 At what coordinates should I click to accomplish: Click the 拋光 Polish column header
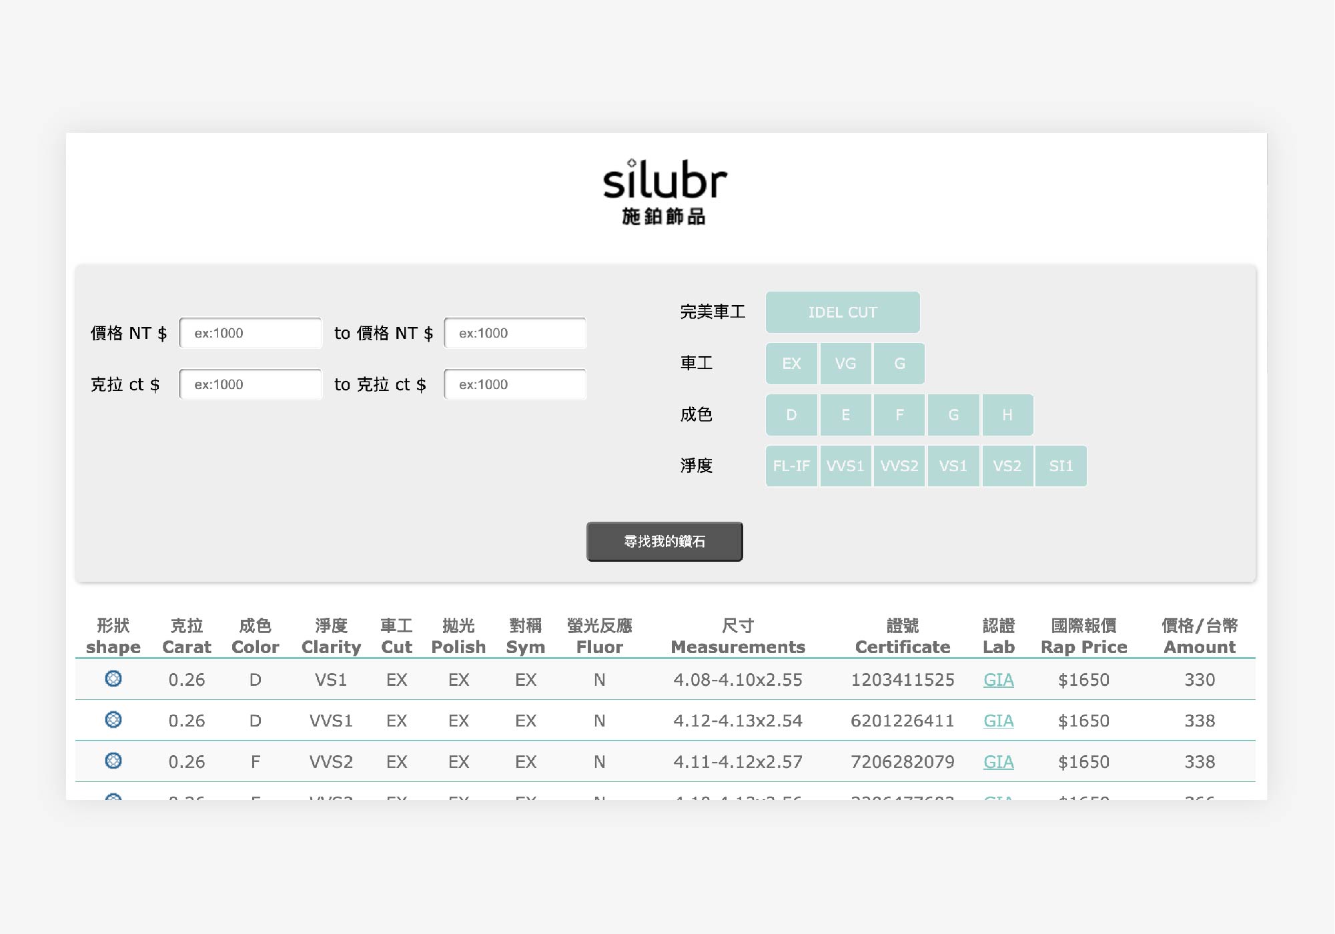tap(458, 636)
